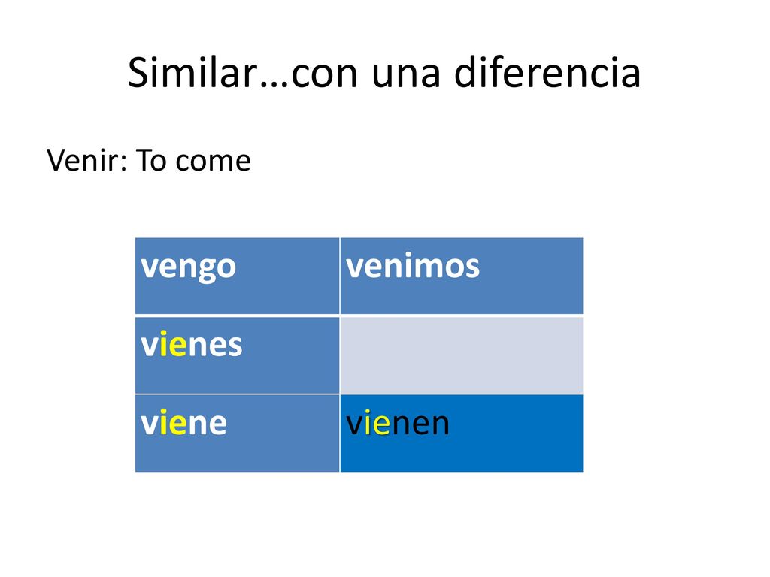
Task: Click the word 'diferencia' in the title
Action: (x=547, y=73)
